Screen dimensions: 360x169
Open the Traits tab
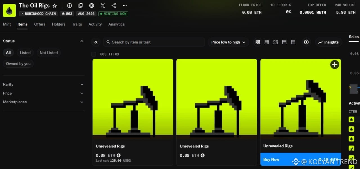77,24
